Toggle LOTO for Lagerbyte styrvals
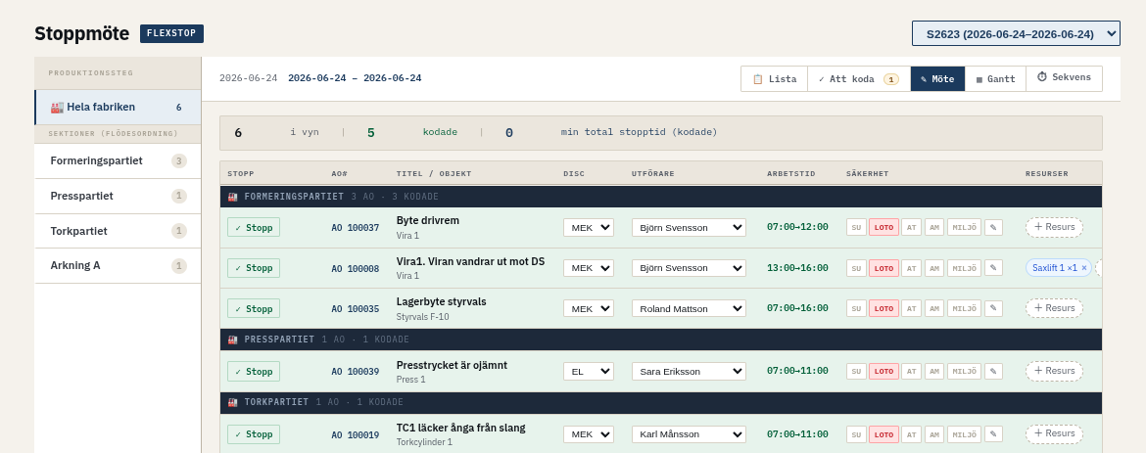The height and width of the screenshot is (453, 1146). (x=883, y=308)
